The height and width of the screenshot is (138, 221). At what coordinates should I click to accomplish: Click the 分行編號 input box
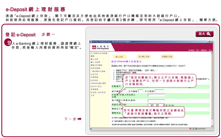tap(141, 91)
